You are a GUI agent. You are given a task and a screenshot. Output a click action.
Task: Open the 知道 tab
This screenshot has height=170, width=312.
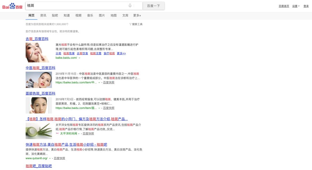pos(67,16)
